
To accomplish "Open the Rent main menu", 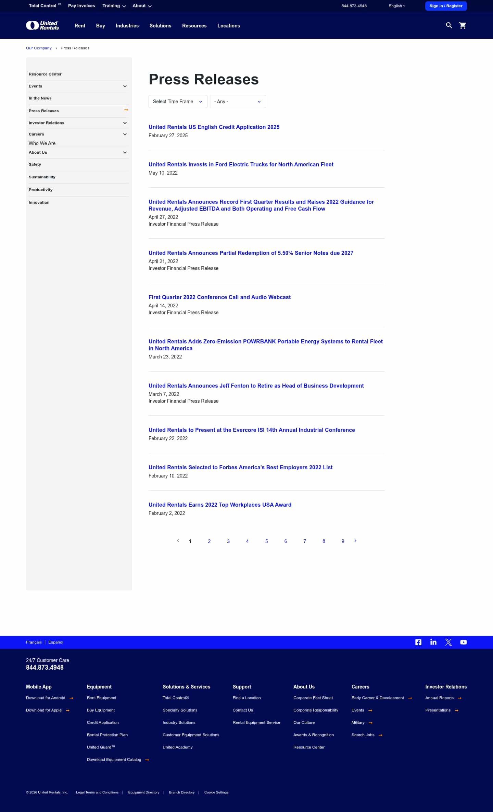I will (x=80, y=26).
